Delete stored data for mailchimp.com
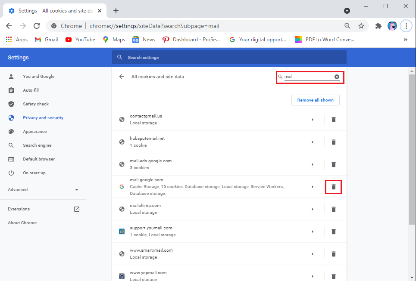This screenshot has height=281, width=416. [x=333, y=209]
